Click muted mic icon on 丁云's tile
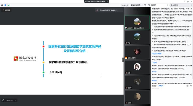Viewport: 193px width, 106px height. (126, 43)
